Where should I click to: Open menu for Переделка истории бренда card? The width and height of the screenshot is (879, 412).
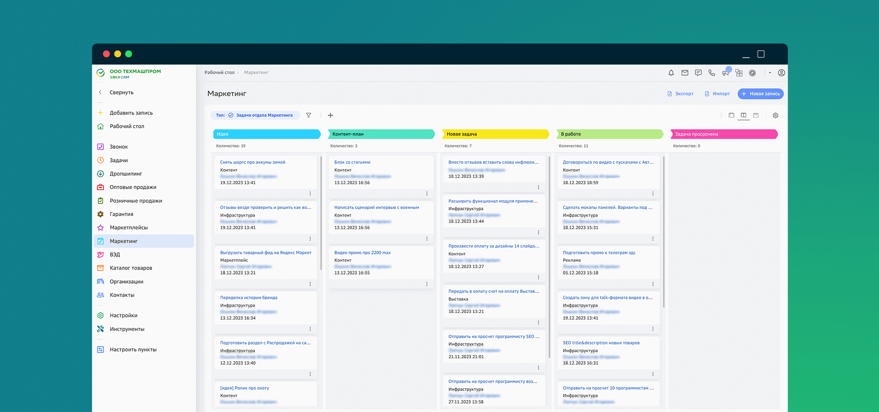pyautogui.click(x=310, y=329)
